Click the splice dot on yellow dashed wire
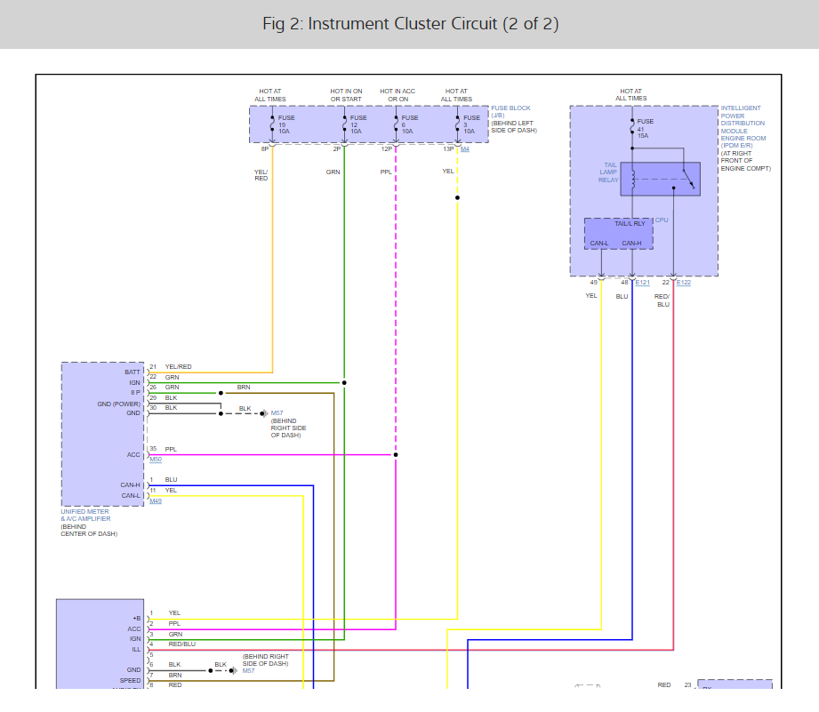The image size is (819, 712). click(458, 198)
